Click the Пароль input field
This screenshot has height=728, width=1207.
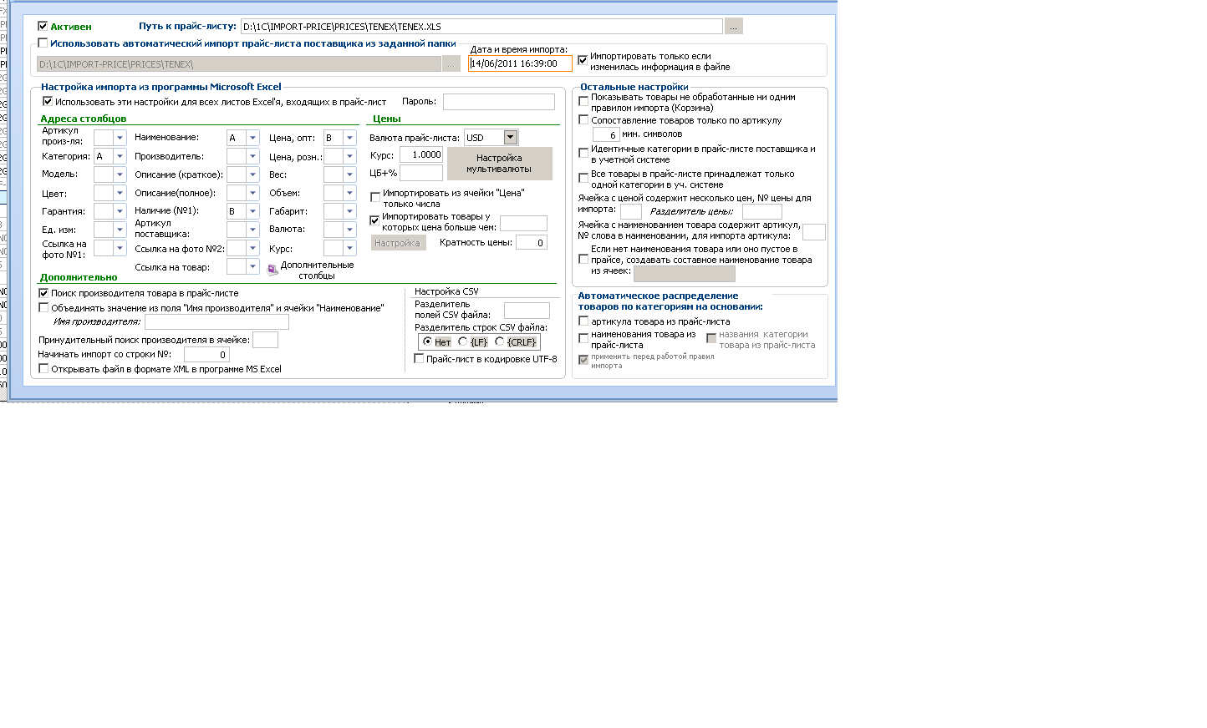pyautogui.click(x=498, y=102)
